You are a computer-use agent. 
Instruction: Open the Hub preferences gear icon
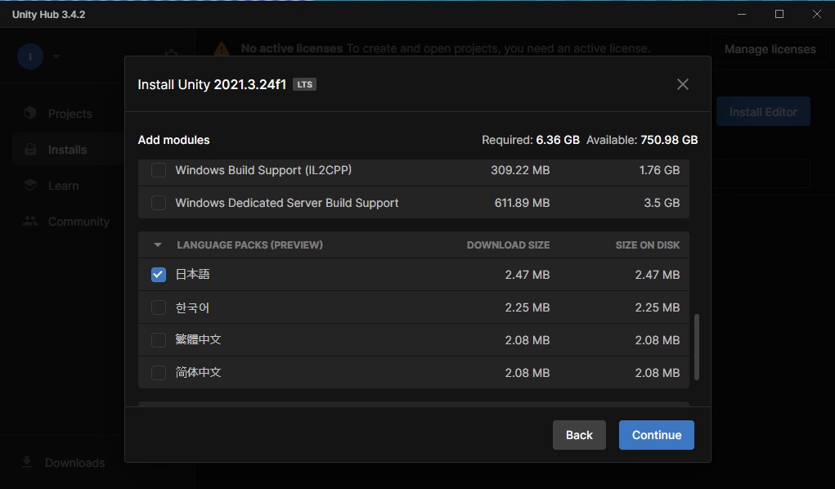[172, 52]
